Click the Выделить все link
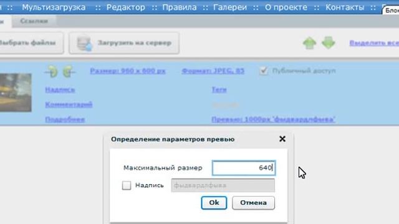This screenshot has width=399, height=224. pyautogui.click(x=374, y=43)
